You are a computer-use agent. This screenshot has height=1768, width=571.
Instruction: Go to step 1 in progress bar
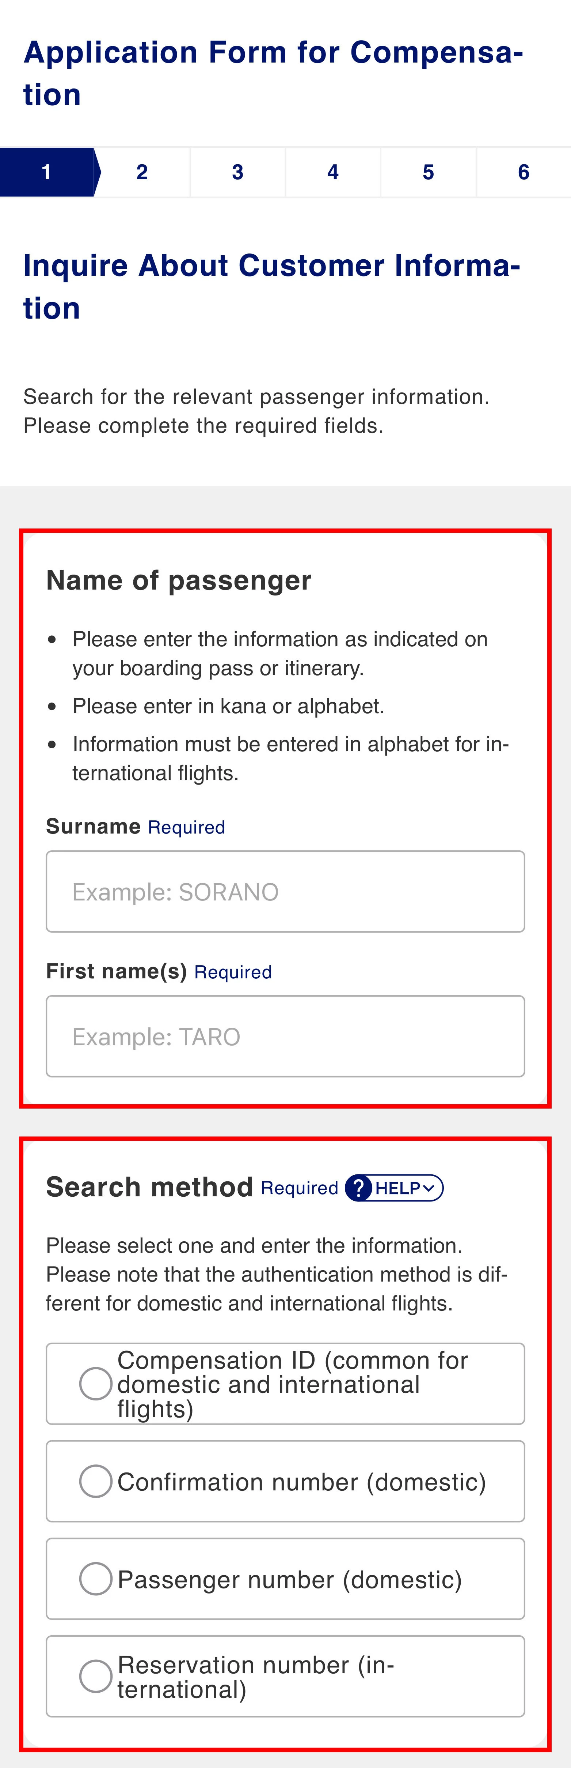(x=47, y=172)
